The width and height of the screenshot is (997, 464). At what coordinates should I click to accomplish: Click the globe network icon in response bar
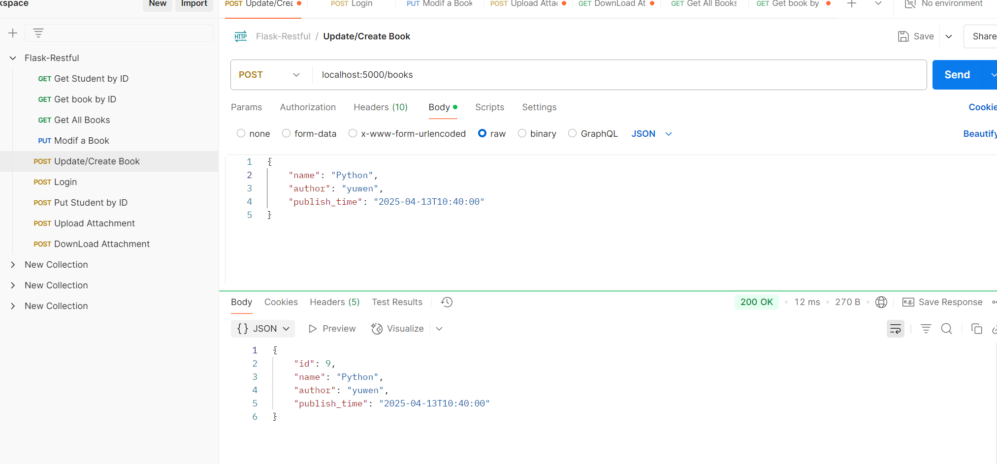[881, 302]
